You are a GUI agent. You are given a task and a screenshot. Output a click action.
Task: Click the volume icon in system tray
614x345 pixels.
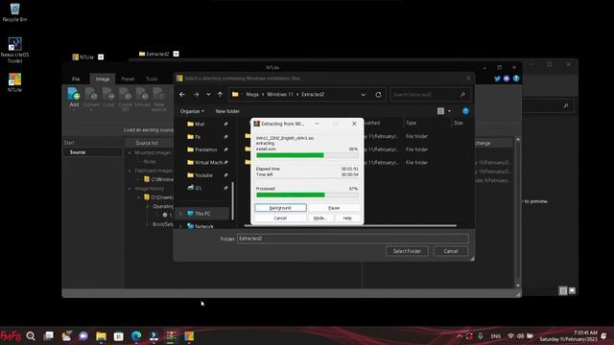520,336
